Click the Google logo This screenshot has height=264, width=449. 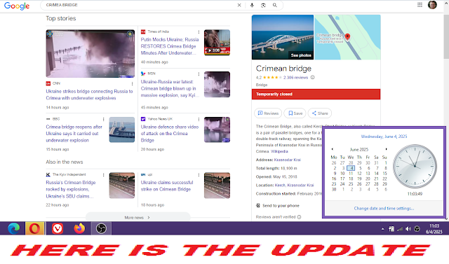(17, 6)
